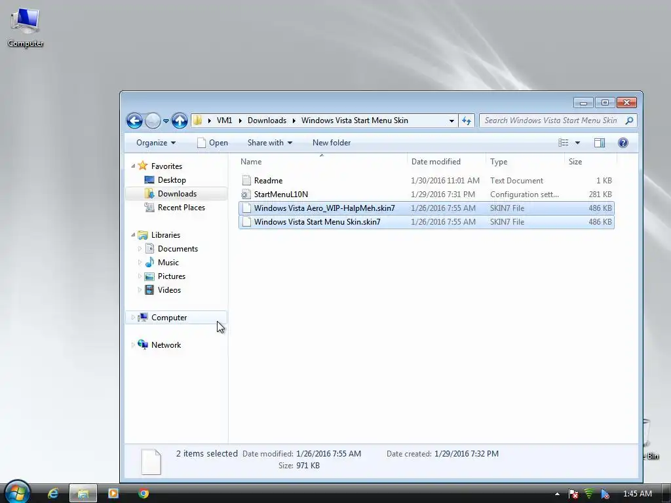Collapse the Favorites group
Image resolution: width=671 pixels, height=503 pixels.
(x=133, y=166)
